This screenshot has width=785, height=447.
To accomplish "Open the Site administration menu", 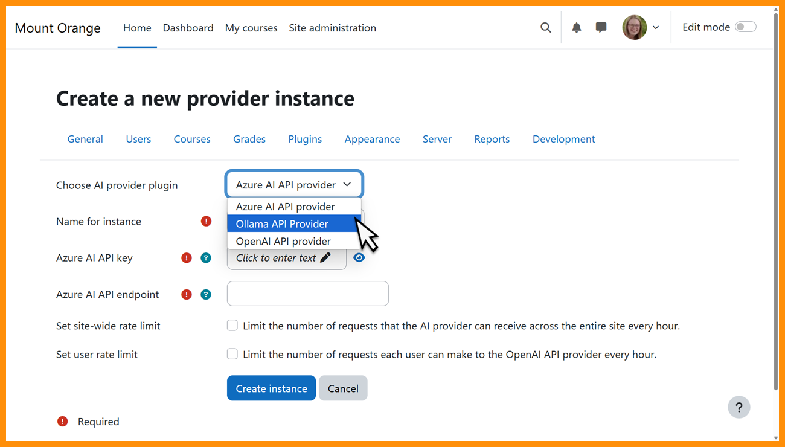I will pyautogui.click(x=332, y=28).
